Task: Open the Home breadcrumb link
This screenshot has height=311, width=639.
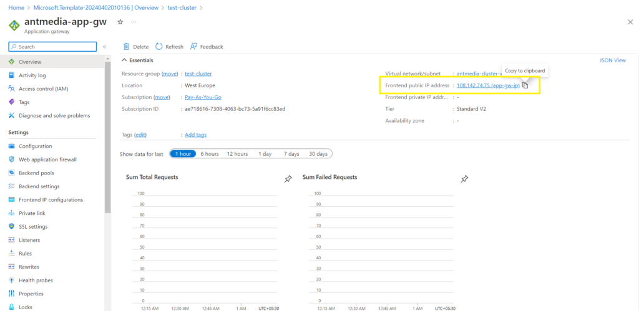Action: point(16,7)
